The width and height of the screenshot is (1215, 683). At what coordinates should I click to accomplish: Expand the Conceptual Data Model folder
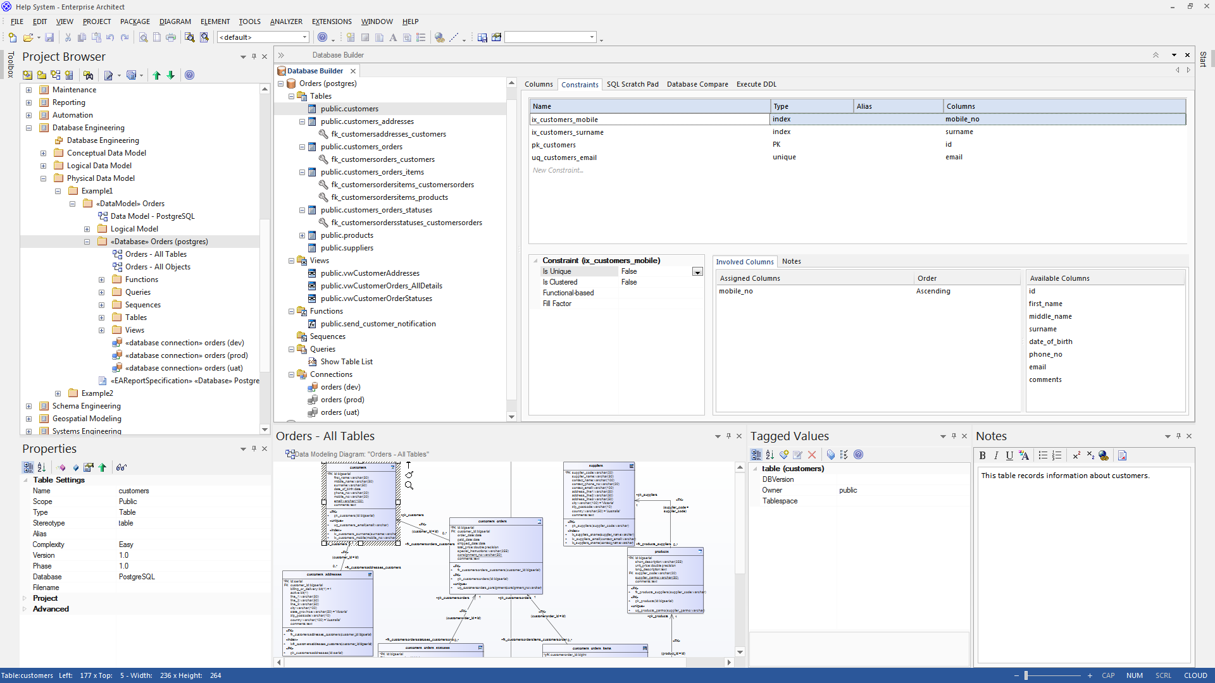point(43,153)
